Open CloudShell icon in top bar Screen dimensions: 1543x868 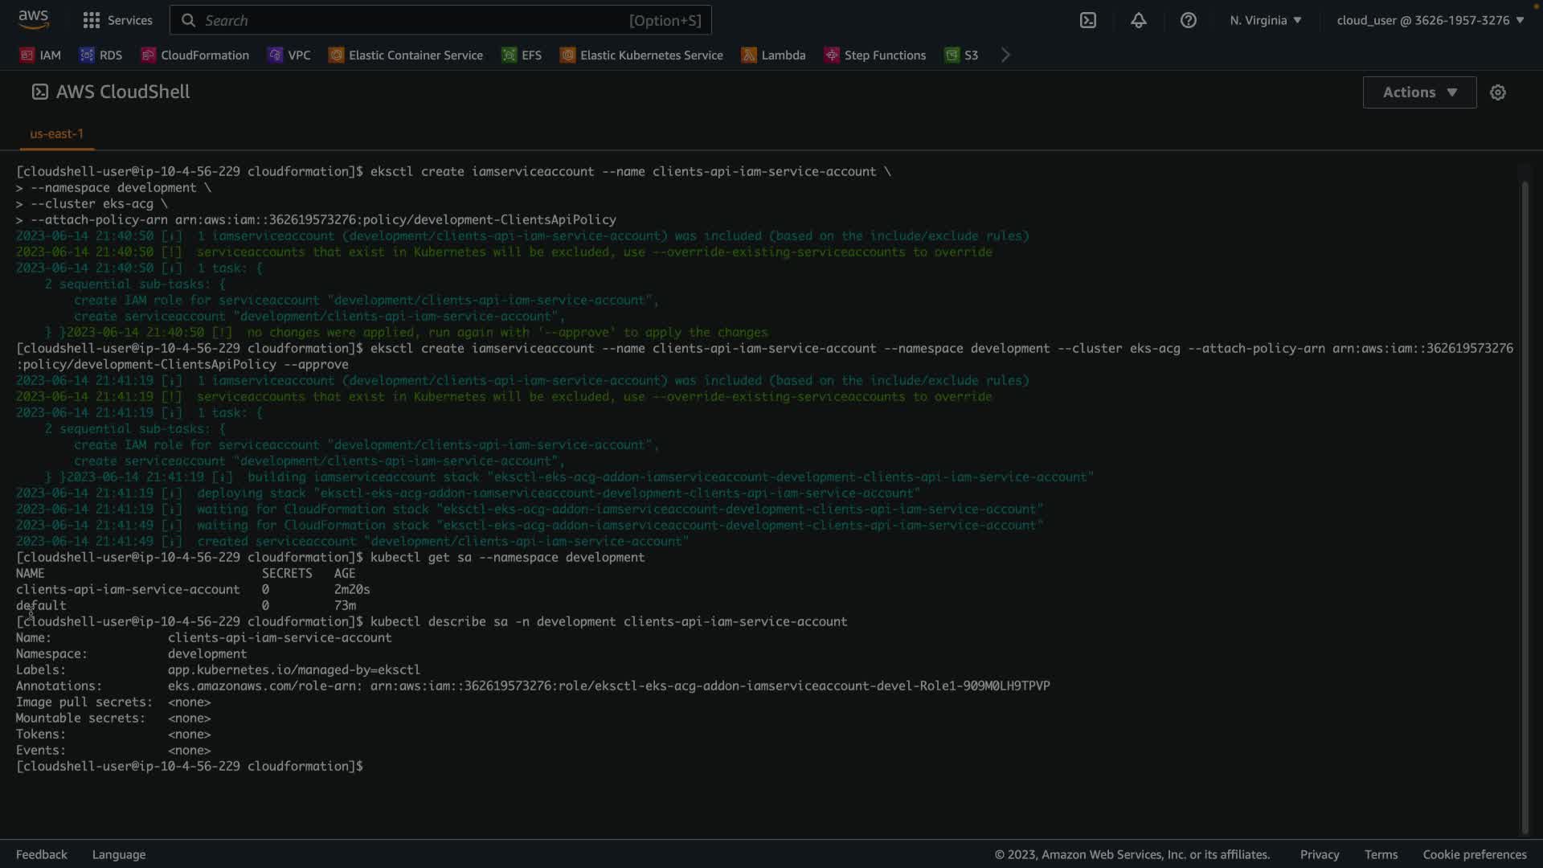tap(1087, 20)
